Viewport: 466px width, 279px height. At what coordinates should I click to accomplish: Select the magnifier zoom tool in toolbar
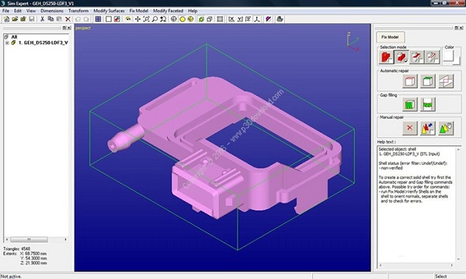click(155, 19)
